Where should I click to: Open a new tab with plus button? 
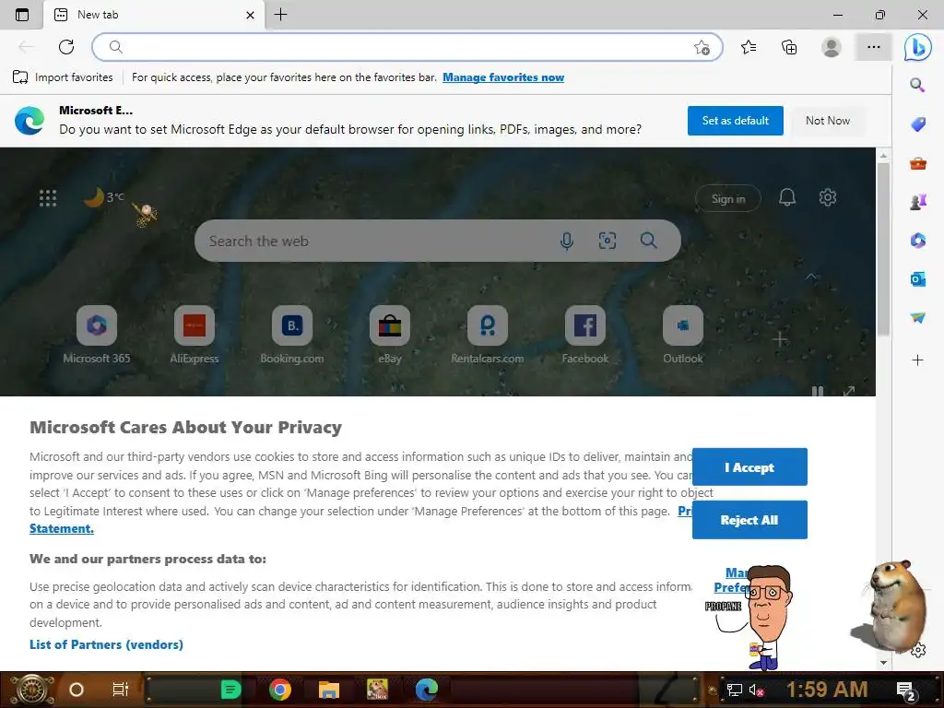click(x=280, y=15)
